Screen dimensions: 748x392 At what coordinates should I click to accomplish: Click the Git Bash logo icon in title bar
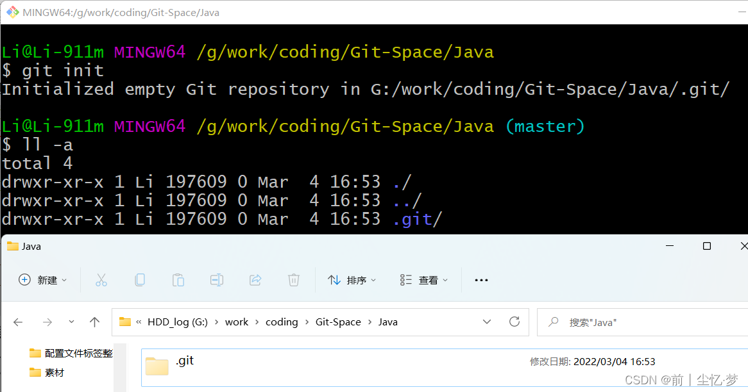tap(12, 12)
